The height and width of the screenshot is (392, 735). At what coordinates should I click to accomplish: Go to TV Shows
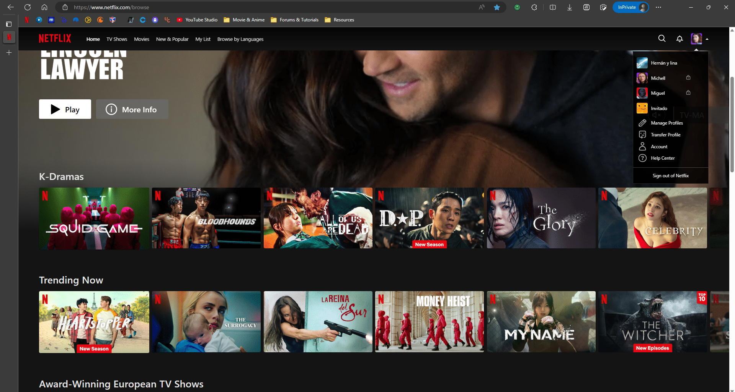(117, 39)
